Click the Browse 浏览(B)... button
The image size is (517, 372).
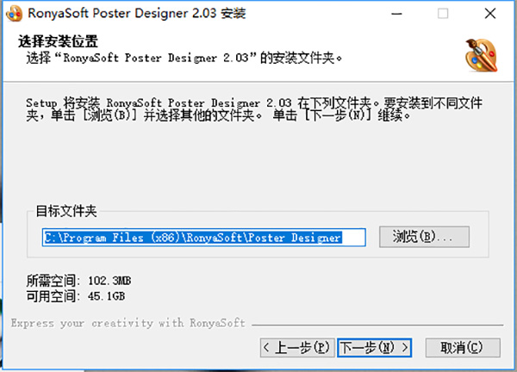pos(424,237)
